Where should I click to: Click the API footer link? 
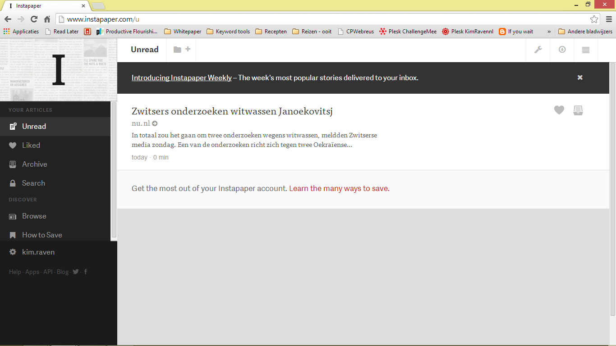pyautogui.click(x=48, y=272)
